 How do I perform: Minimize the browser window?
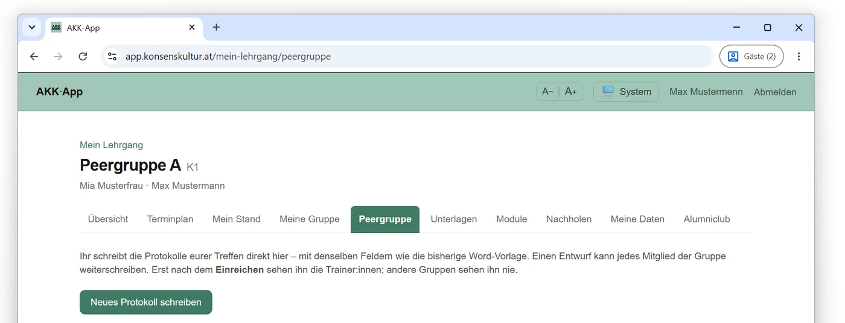coord(736,28)
